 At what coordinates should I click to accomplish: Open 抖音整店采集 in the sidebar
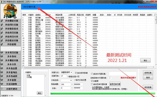(10, 40)
